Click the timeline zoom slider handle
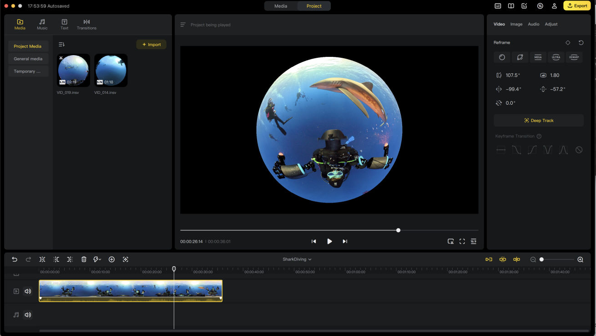This screenshot has height=336, width=596. pos(541,260)
